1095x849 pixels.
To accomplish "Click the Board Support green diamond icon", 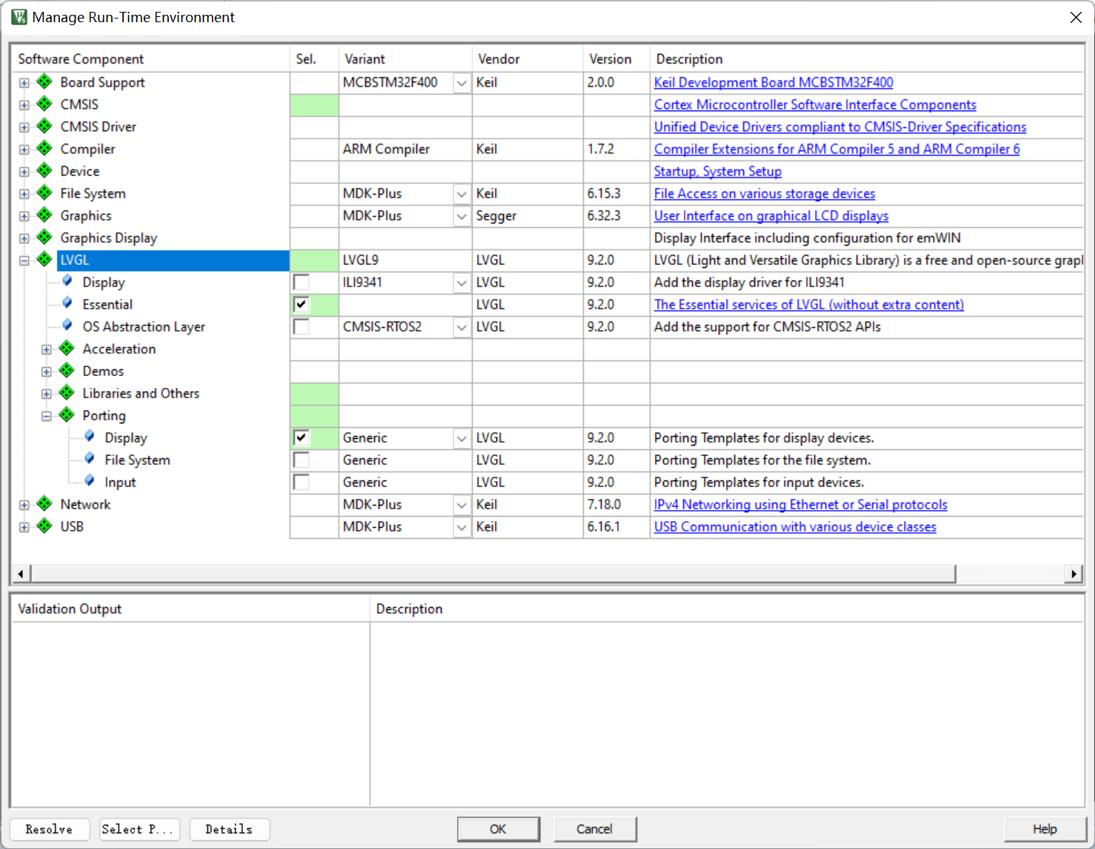I will click(x=44, y=81).
